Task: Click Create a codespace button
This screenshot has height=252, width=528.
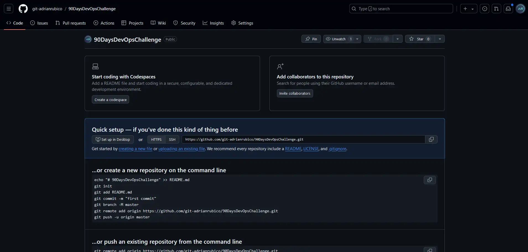Action: tap(110, 100)
